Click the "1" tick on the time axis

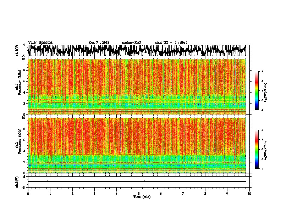pos(50,194)
